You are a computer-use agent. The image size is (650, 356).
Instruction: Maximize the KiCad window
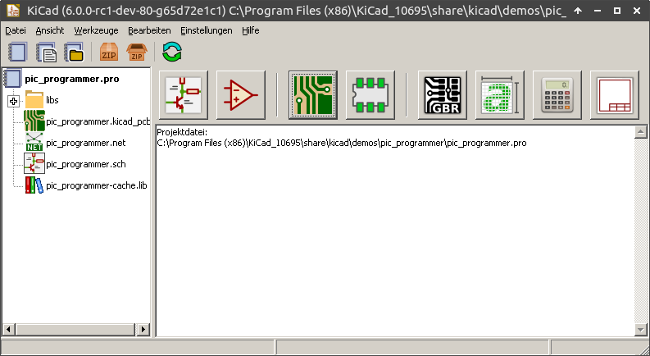617,11
